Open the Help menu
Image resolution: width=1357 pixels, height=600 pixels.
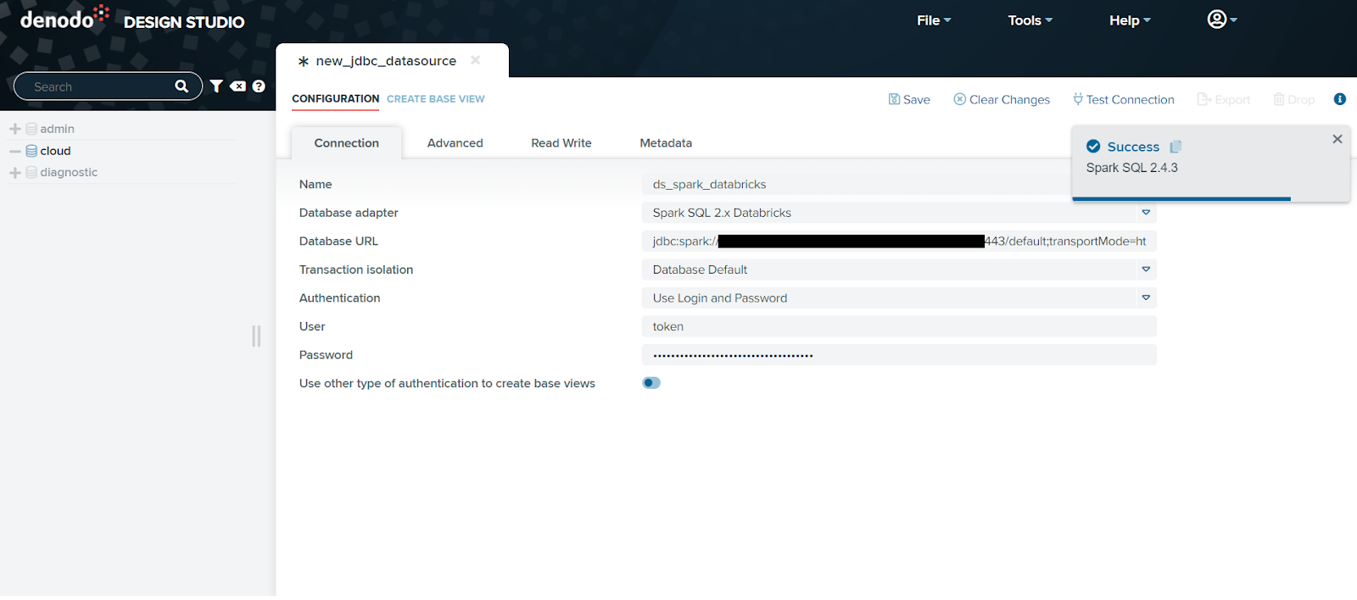tap(1130, 20)
